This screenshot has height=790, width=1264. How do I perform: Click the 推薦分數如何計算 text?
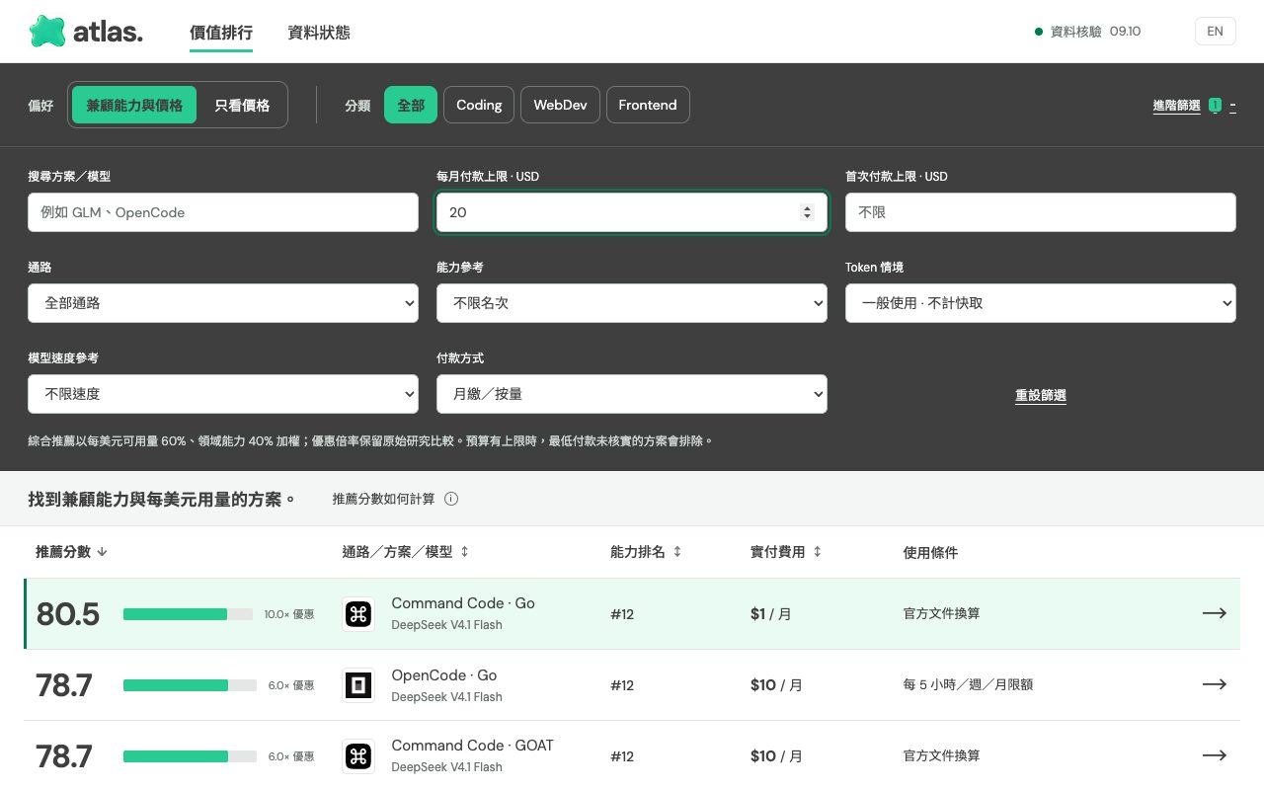pos(383,499)
